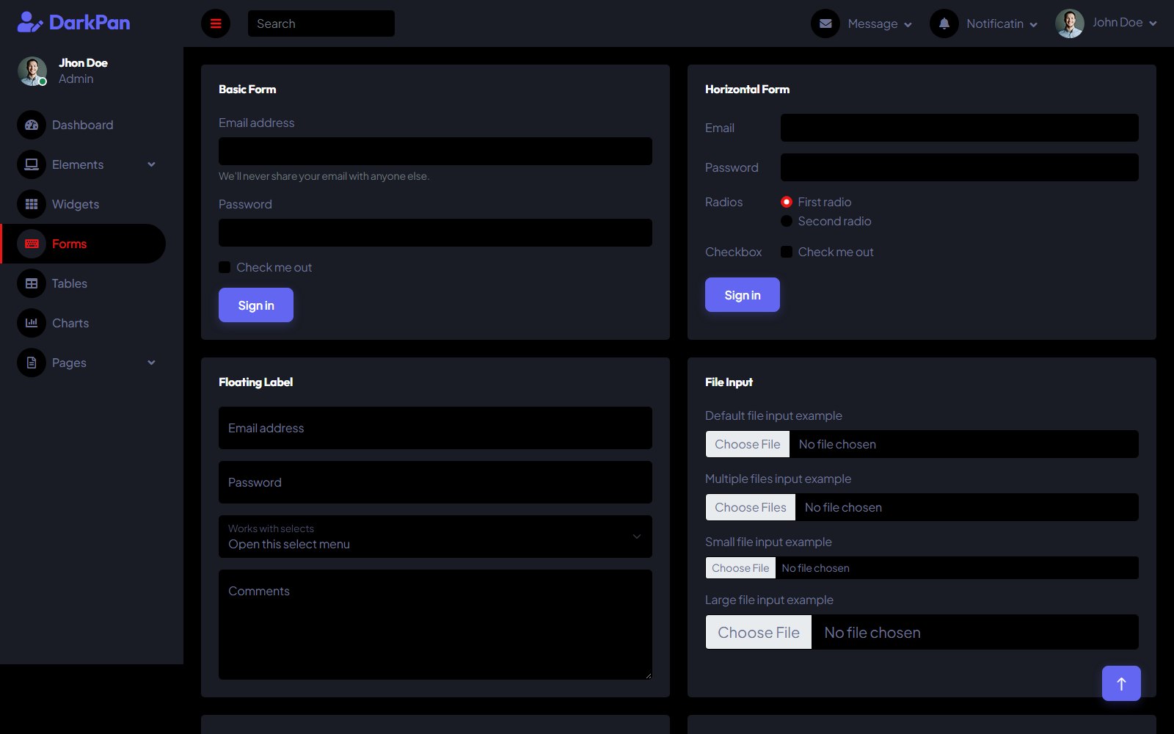Expand the Elements submenu chevron
Viewport: 1174px width, 734px height.
tap(151, 164)
